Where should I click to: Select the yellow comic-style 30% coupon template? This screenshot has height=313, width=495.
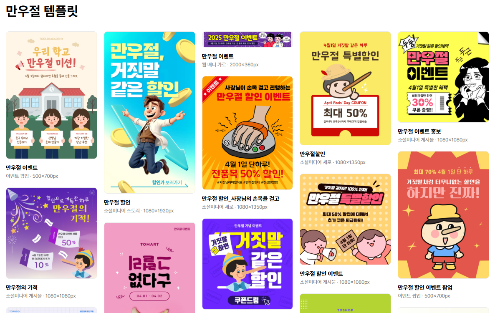(443, 77)
